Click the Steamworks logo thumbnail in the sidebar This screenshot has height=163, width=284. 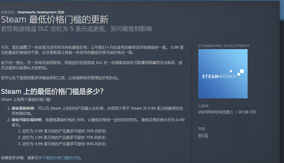(x=223, y=74)
